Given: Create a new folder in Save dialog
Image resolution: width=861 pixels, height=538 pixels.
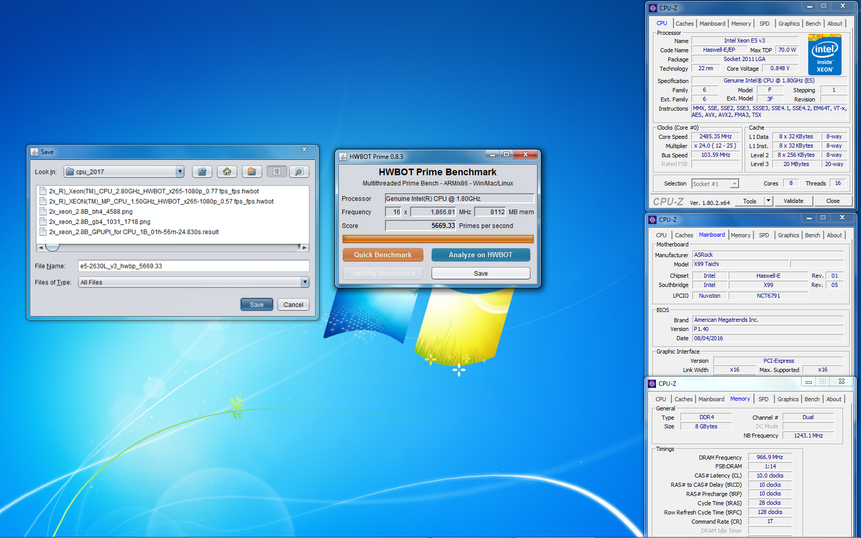Looking at the screenshot, I should [252, 172].
